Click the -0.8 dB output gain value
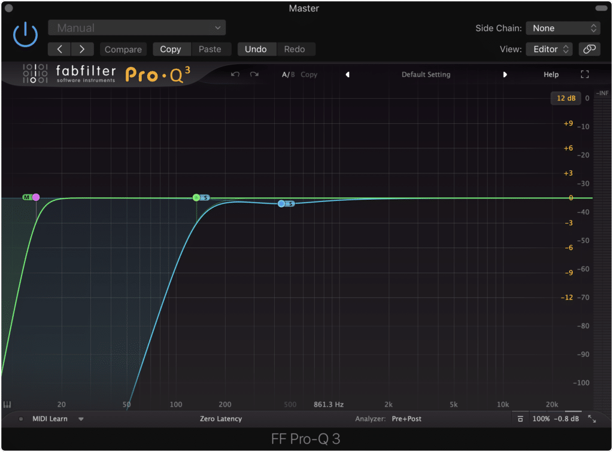The image size is (613, 452). pyautogui.click(x=566, y=419)
